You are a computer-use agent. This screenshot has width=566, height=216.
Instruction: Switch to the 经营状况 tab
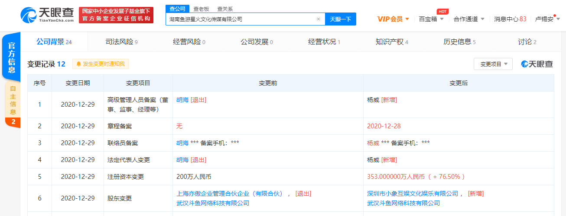click(x=324, y=42)
